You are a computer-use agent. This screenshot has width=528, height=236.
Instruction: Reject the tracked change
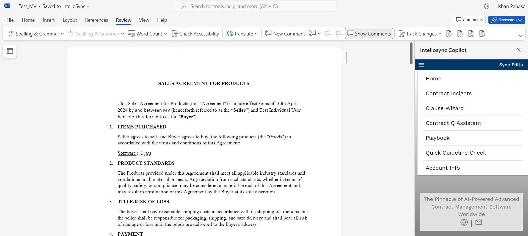point(460,34)
